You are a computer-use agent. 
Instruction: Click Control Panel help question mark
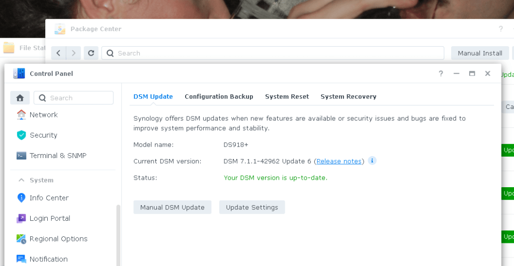(x=441, y=74)
